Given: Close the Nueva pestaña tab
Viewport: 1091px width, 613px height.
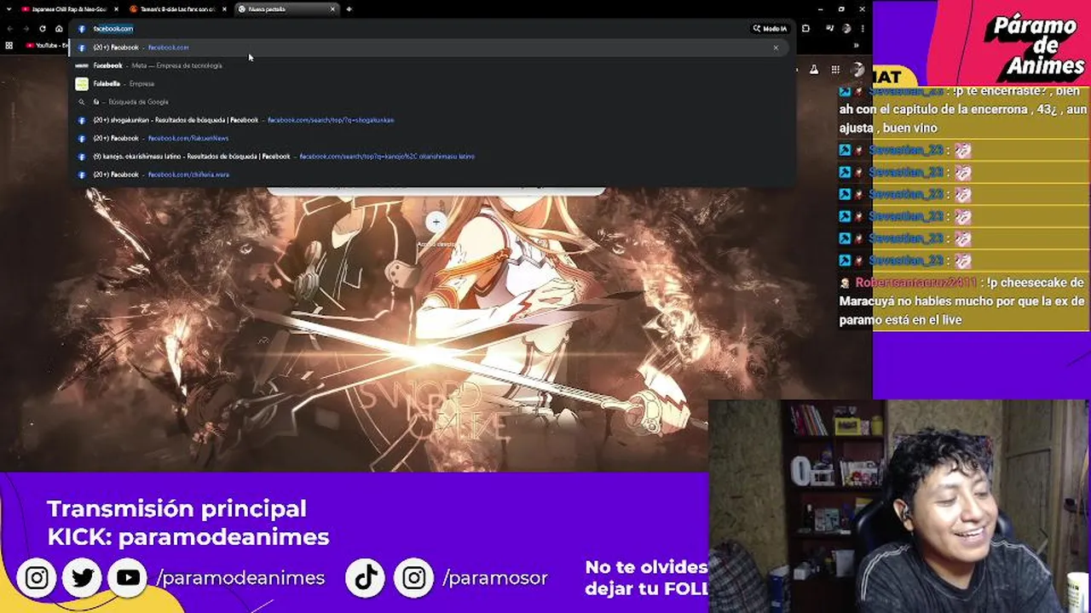Looking at the screenshot, I should pyautogui.click(x=332, y=9).
